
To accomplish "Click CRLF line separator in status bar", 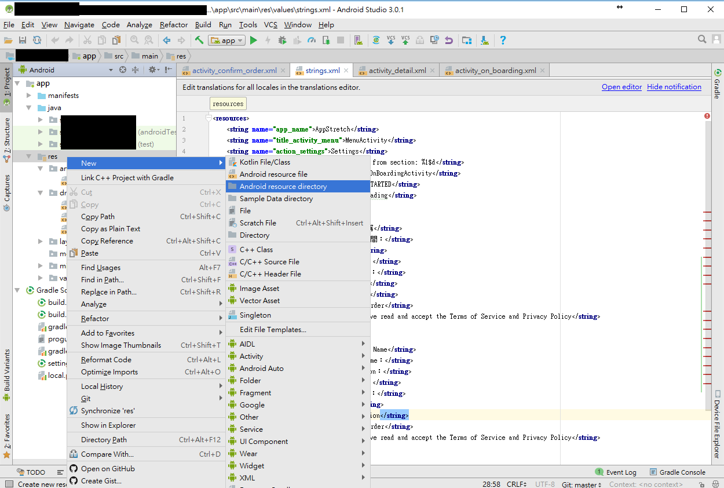I will point(515,484).
